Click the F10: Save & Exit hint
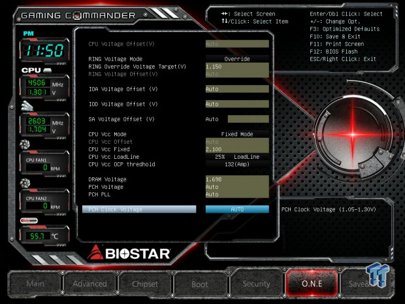 [335, 37]
